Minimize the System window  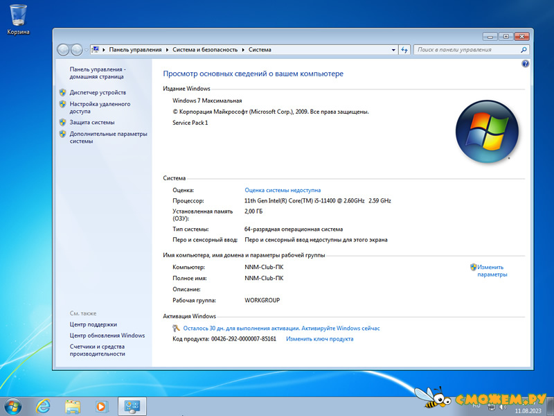(490, 37)
